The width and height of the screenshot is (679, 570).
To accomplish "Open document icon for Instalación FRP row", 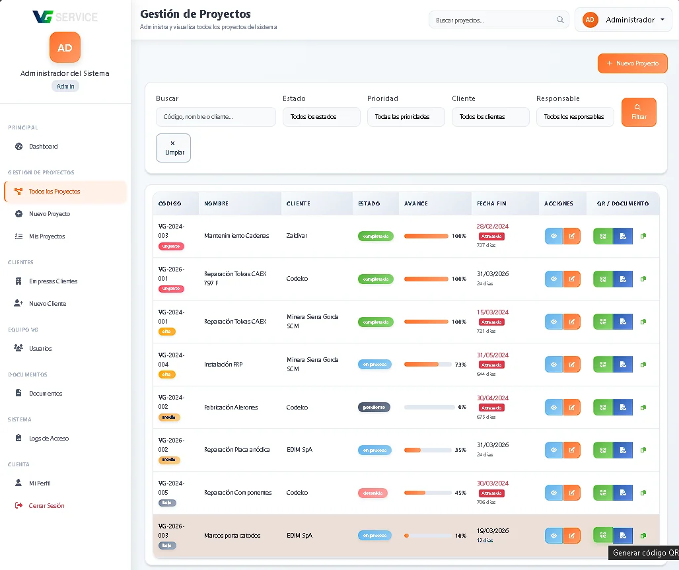I will coord(622,365).
